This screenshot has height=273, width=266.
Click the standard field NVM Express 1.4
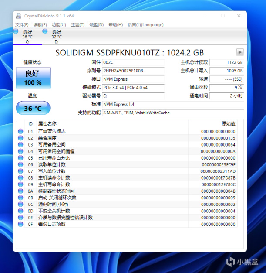pyautogui.click(x=173, y=104)
